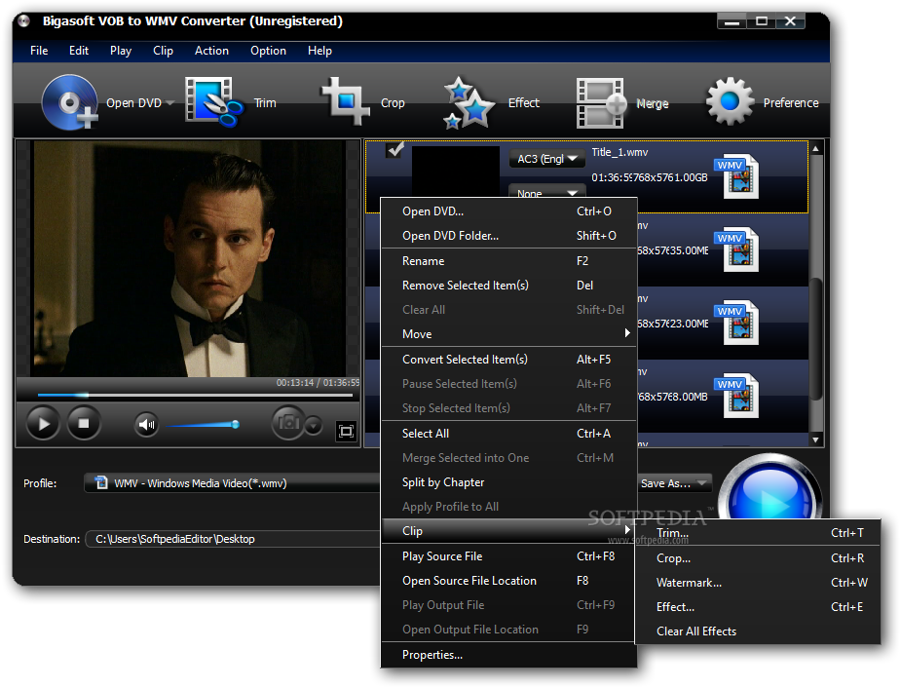Open the Clip menu in menu bar

coord(164,51)
